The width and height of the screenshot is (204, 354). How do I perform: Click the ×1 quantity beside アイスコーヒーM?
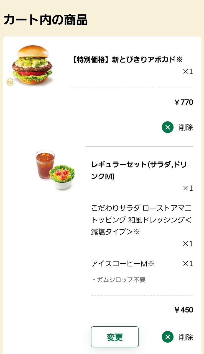pos(188,264)
